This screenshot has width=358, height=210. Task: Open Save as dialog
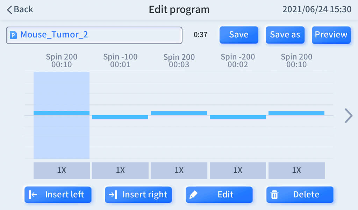point(285,35)
